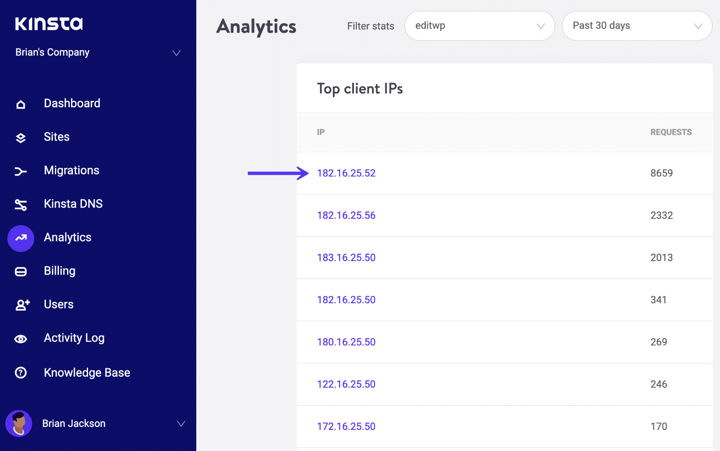Select the Dashboard home icon
The image size is (720, 451).
click(x=21, y=104)
